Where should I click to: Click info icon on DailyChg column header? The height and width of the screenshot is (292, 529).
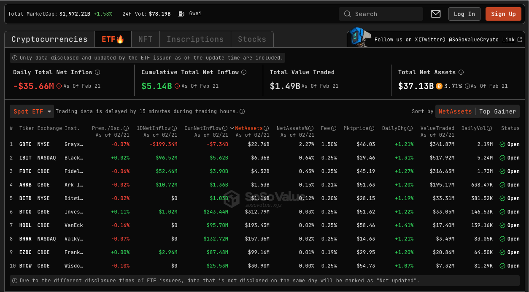click(x=410, y=128)
